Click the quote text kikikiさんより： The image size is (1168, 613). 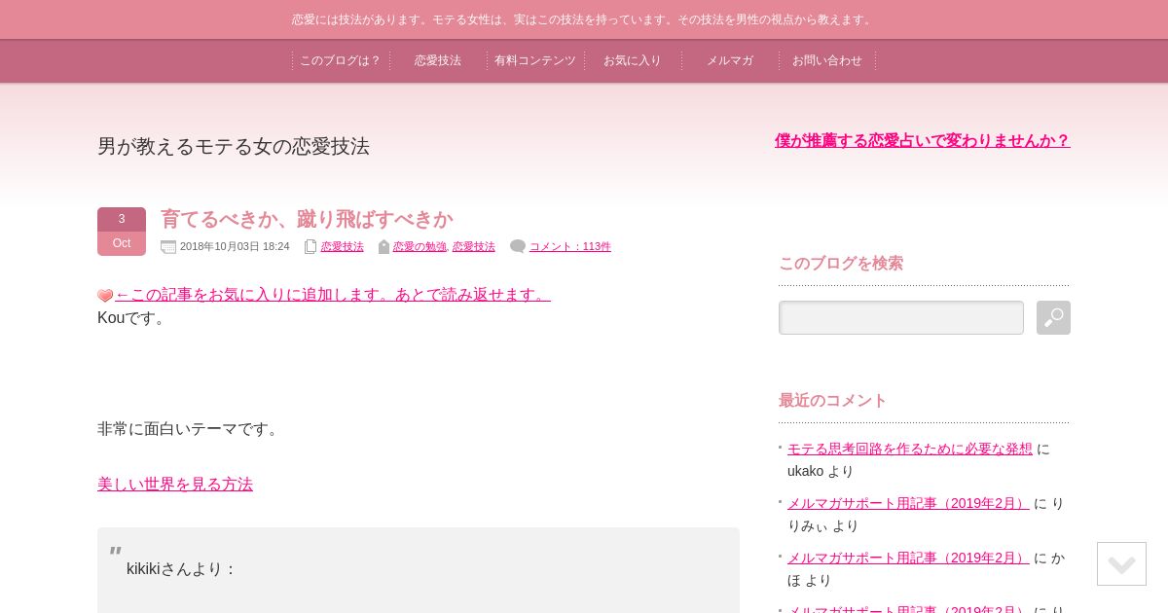pyautogui.click(x=182, y=568)
